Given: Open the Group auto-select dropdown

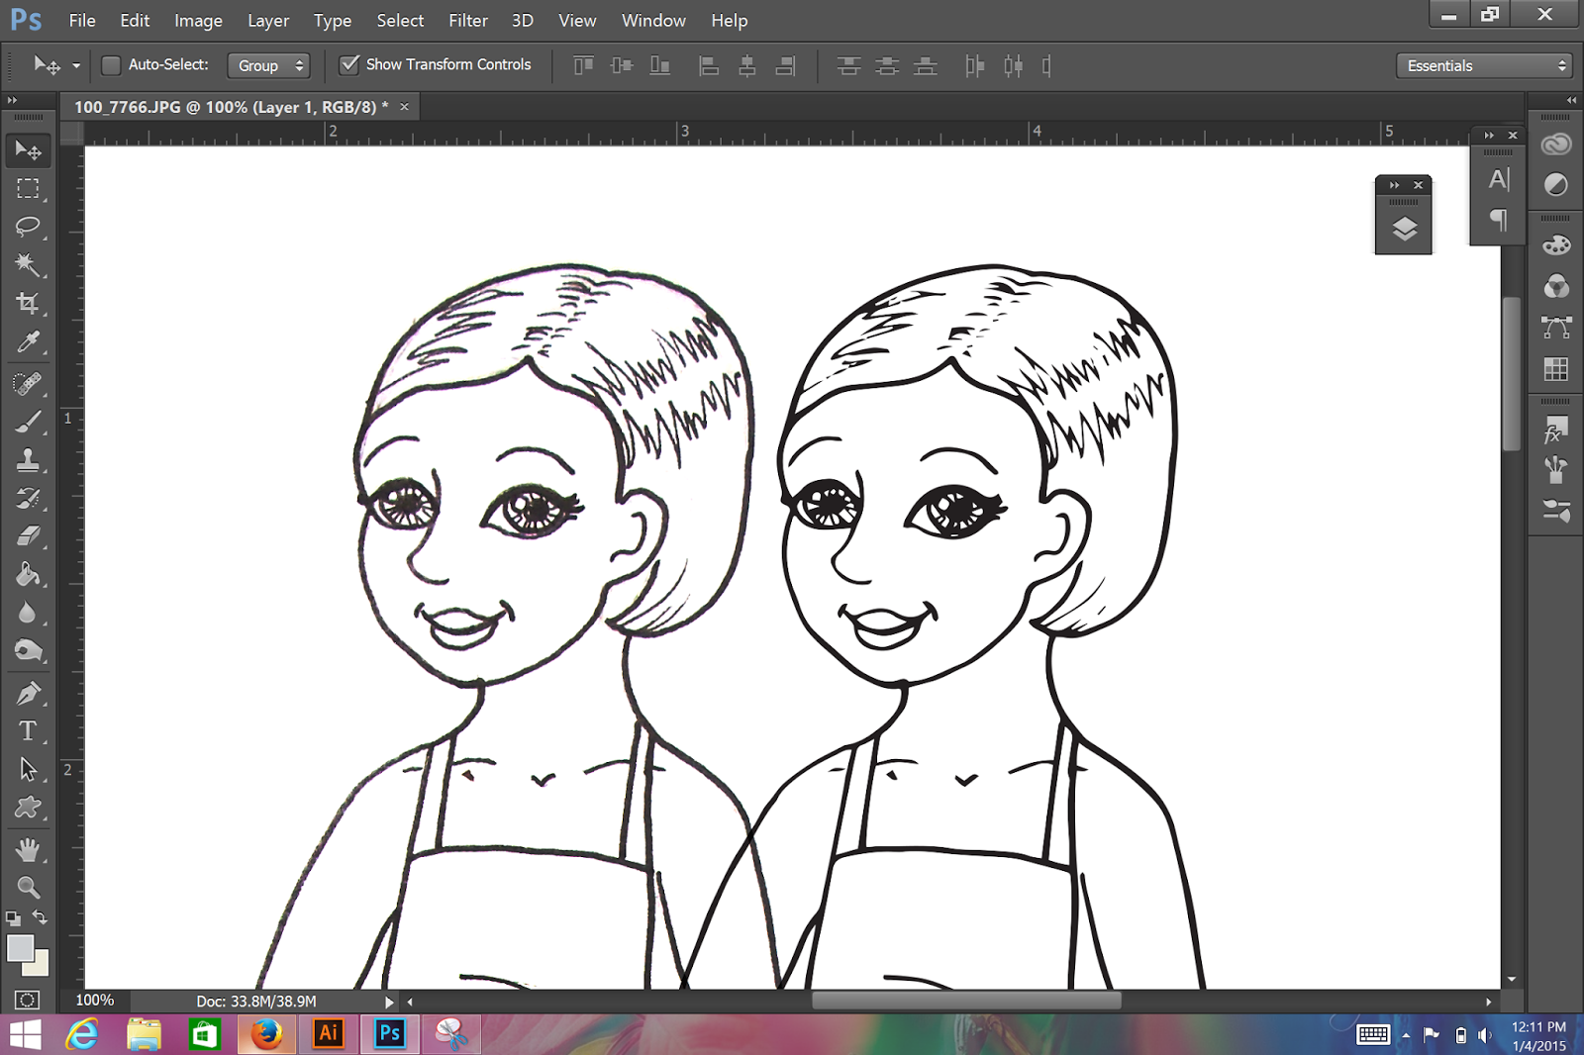Looking at the screenshot, I should [x=269, y=65].
